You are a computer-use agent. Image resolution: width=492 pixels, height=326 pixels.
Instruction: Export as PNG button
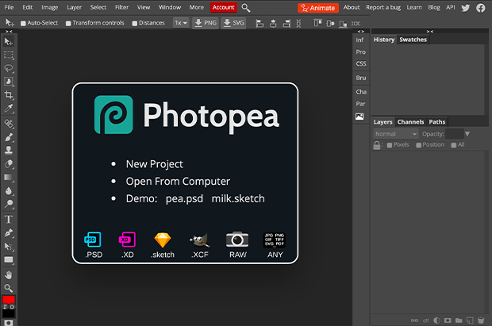tap(206, 23)
